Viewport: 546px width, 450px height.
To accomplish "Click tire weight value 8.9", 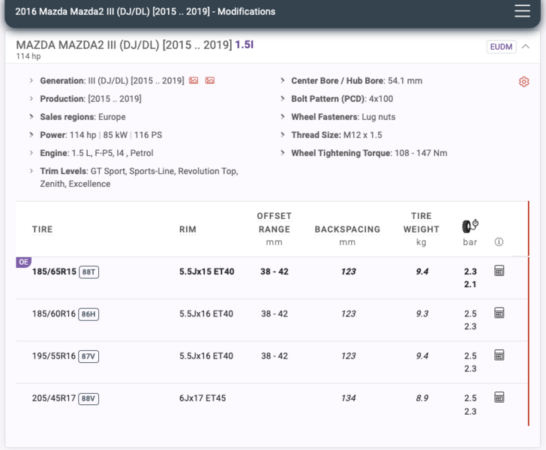I will click(x=422, y=397).
